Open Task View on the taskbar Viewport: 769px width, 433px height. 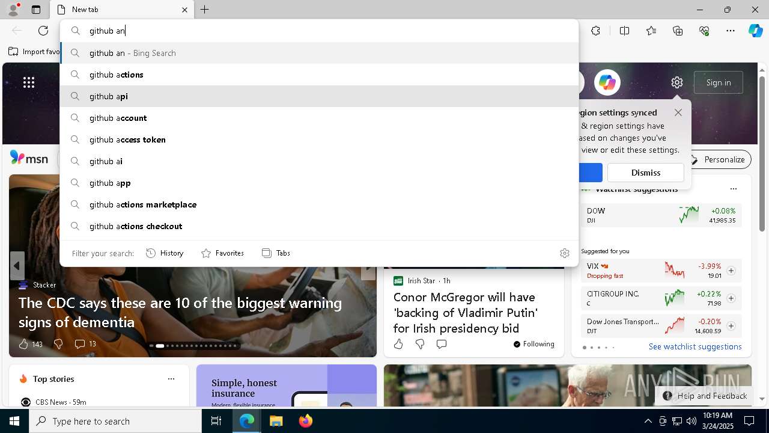click(x=216, y=421)
